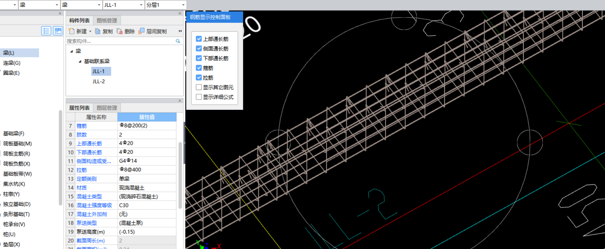Select 桩承台(V) in the left list

(x=14, y=224)
